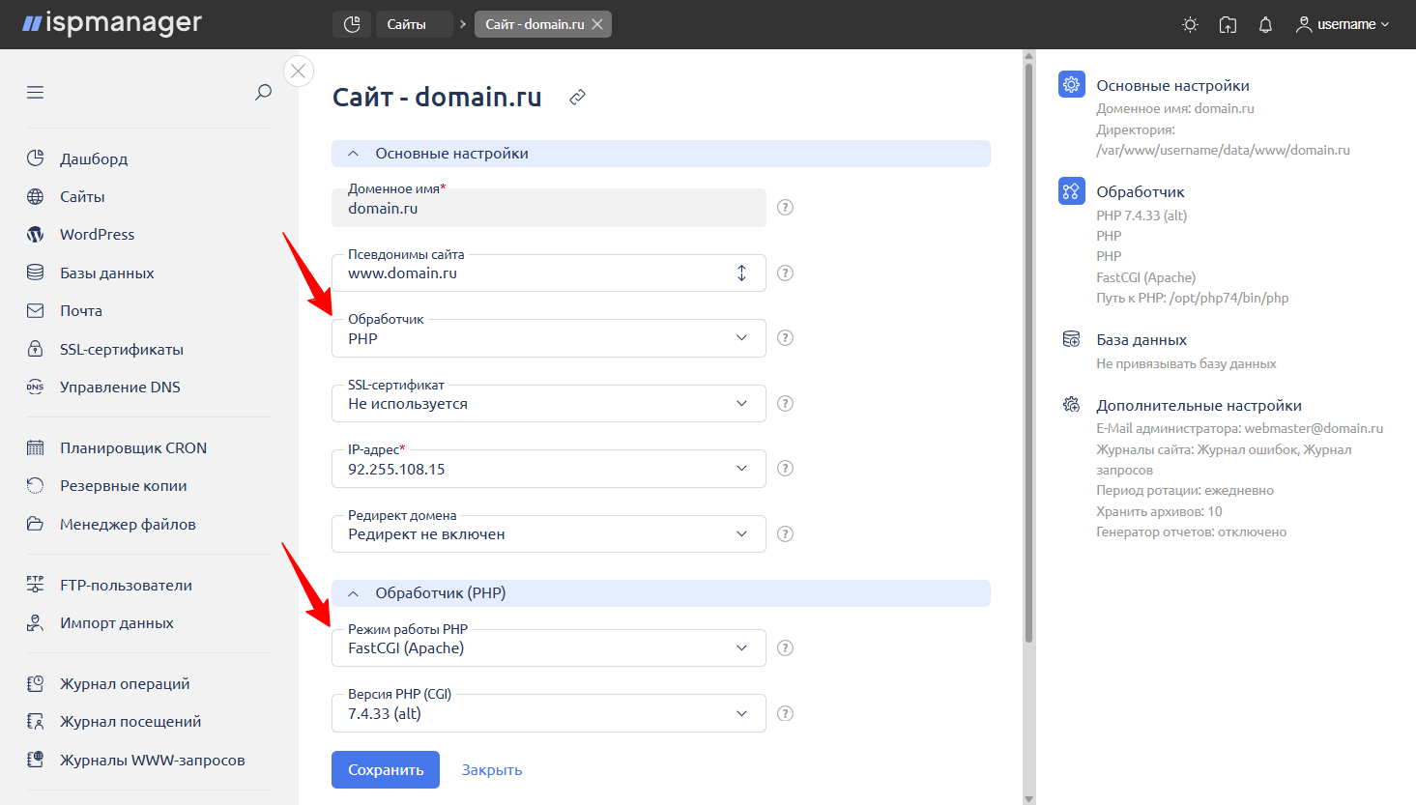Open sidebar search magnifier icon
This screenshot has width=1416, height=805.
263,93
